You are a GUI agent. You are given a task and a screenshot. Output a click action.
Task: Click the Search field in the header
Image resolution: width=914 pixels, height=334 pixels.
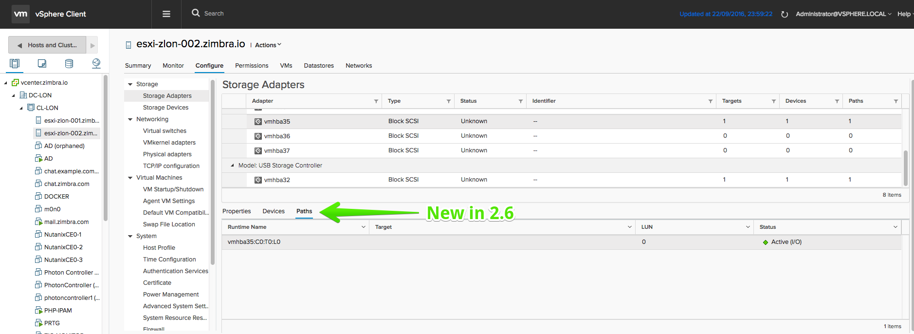pos(214,14)
